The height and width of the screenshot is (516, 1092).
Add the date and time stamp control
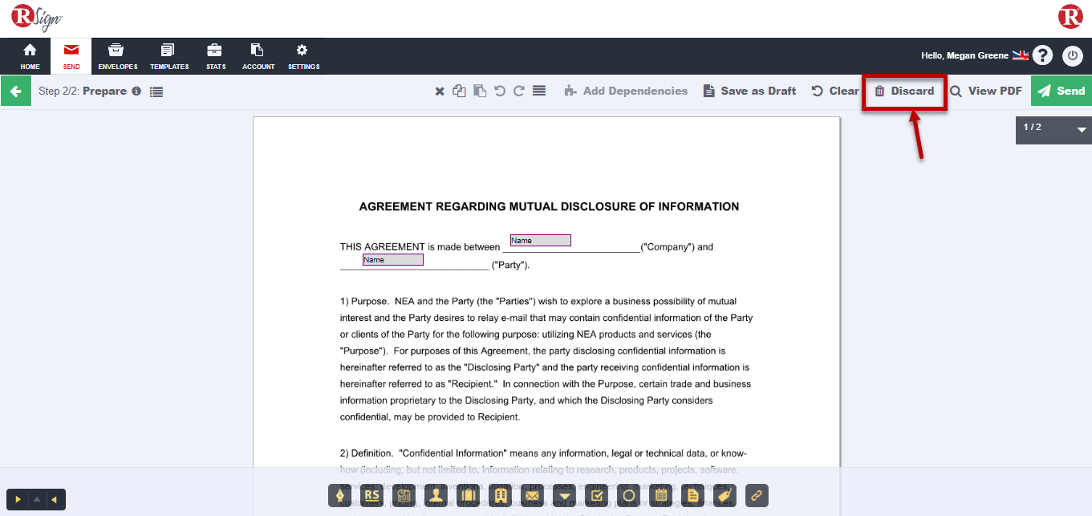point(404,496)
